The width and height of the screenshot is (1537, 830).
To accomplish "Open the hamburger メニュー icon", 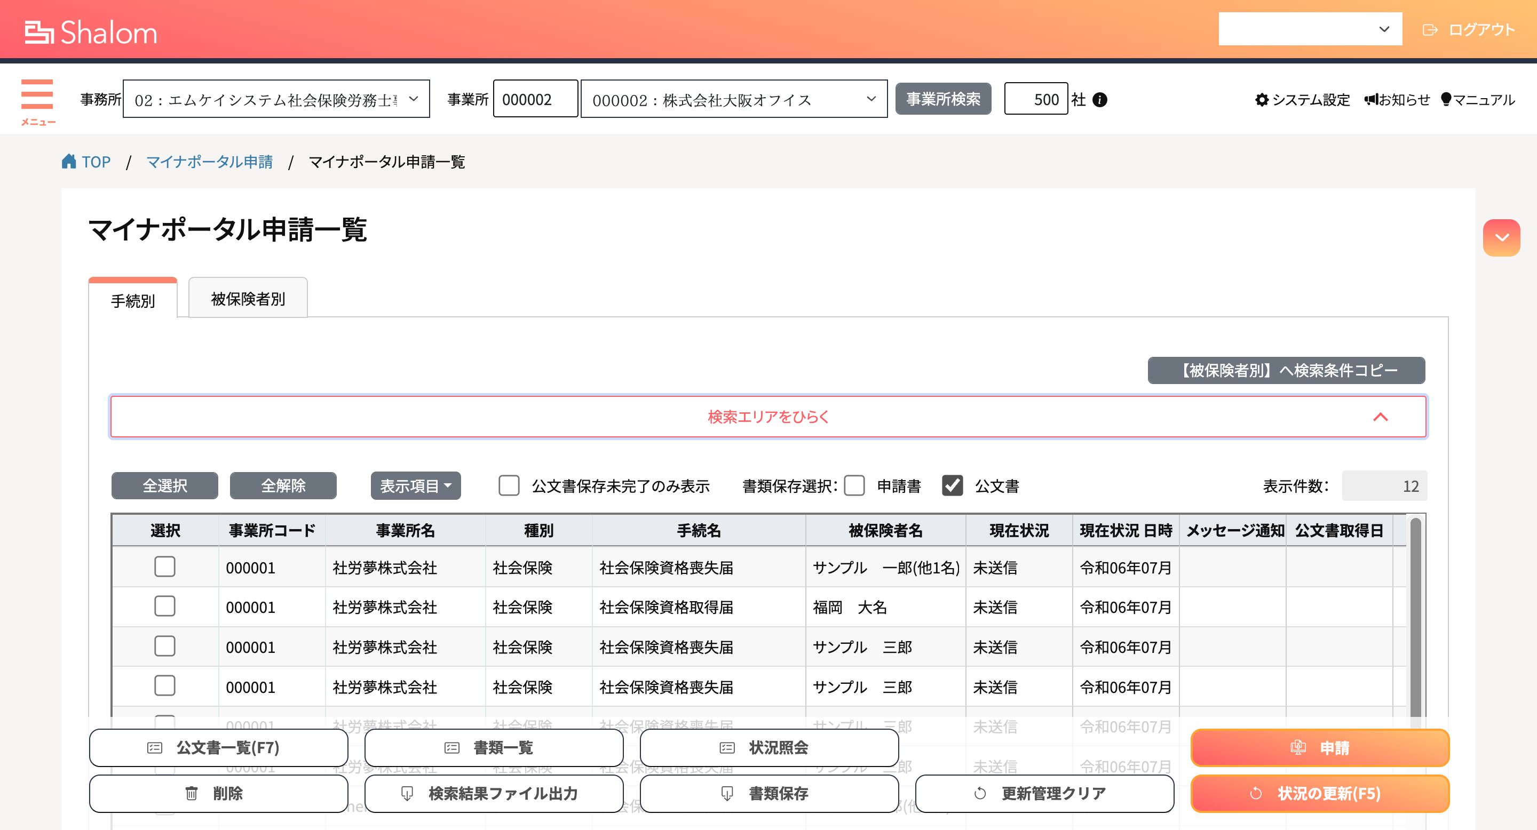I will tap(37, 102).
